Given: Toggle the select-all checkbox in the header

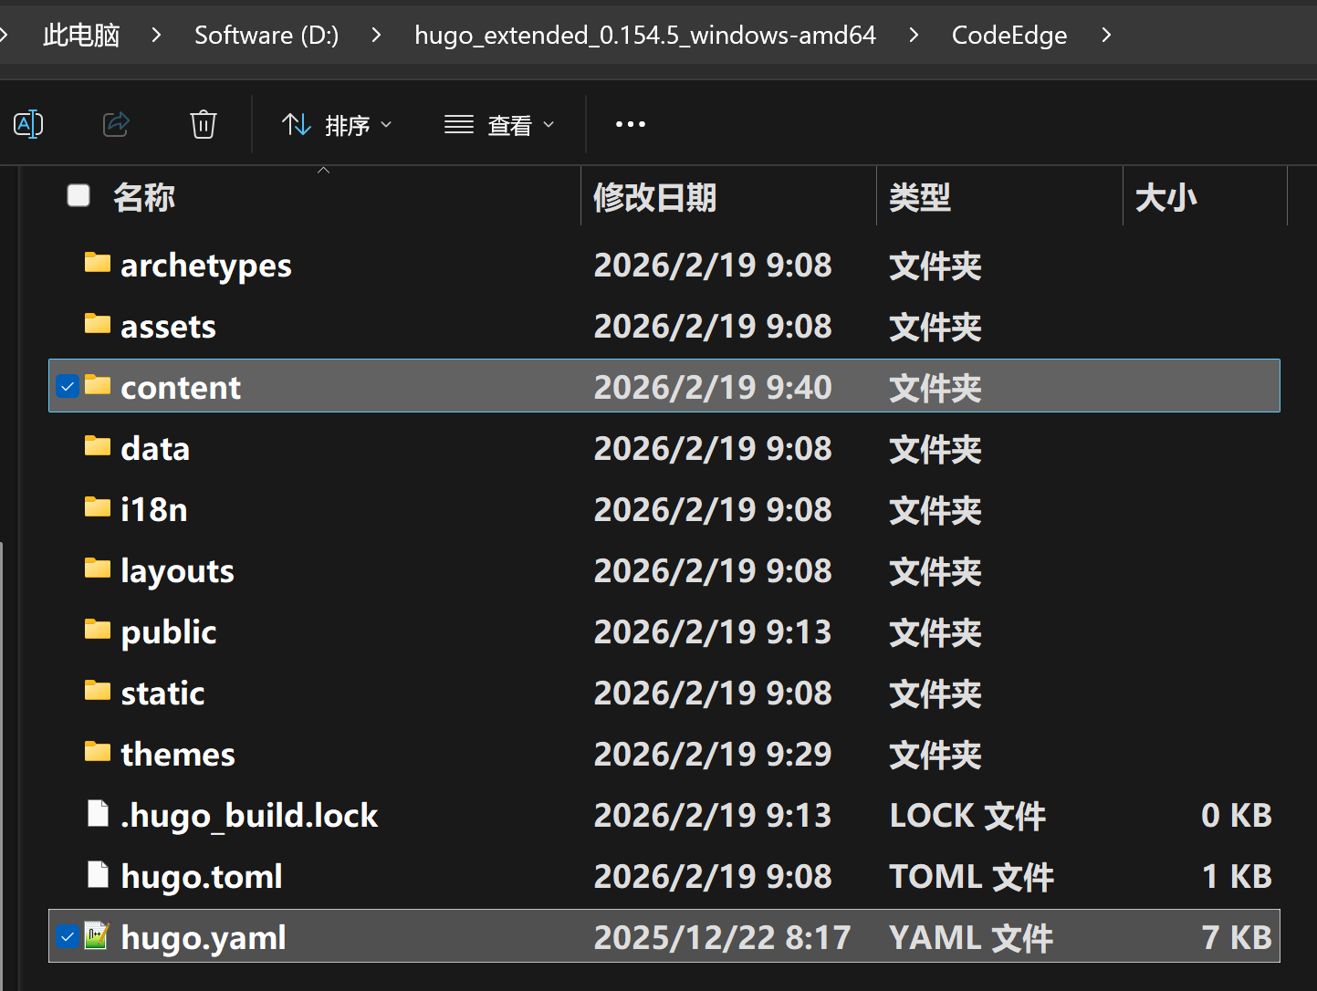Looking at the screenshot, I should 78,195.
